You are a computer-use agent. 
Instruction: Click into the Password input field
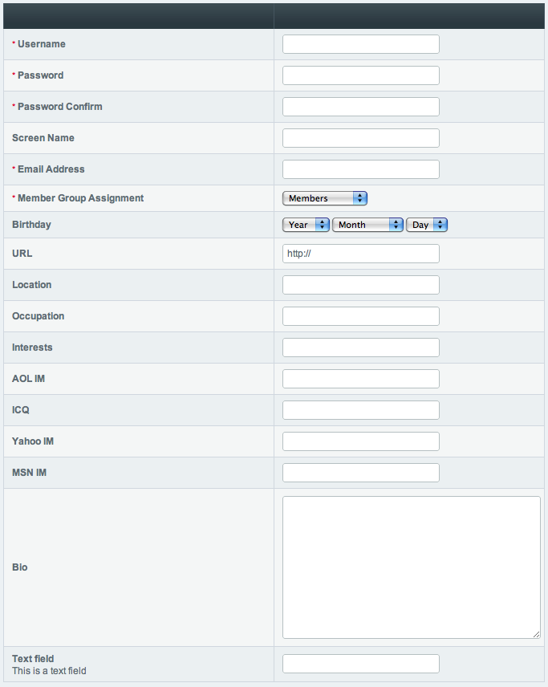[x=360, y=75]
